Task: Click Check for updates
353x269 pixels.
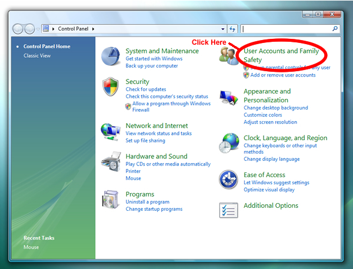Action: click(146, 89)
